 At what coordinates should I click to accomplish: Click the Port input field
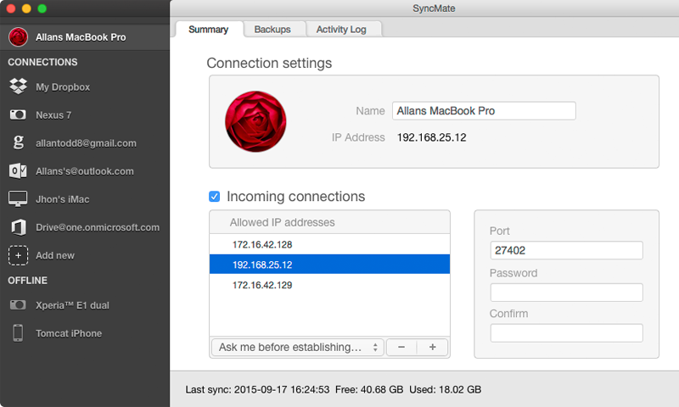pyautogui.click(x=566, y=250)
